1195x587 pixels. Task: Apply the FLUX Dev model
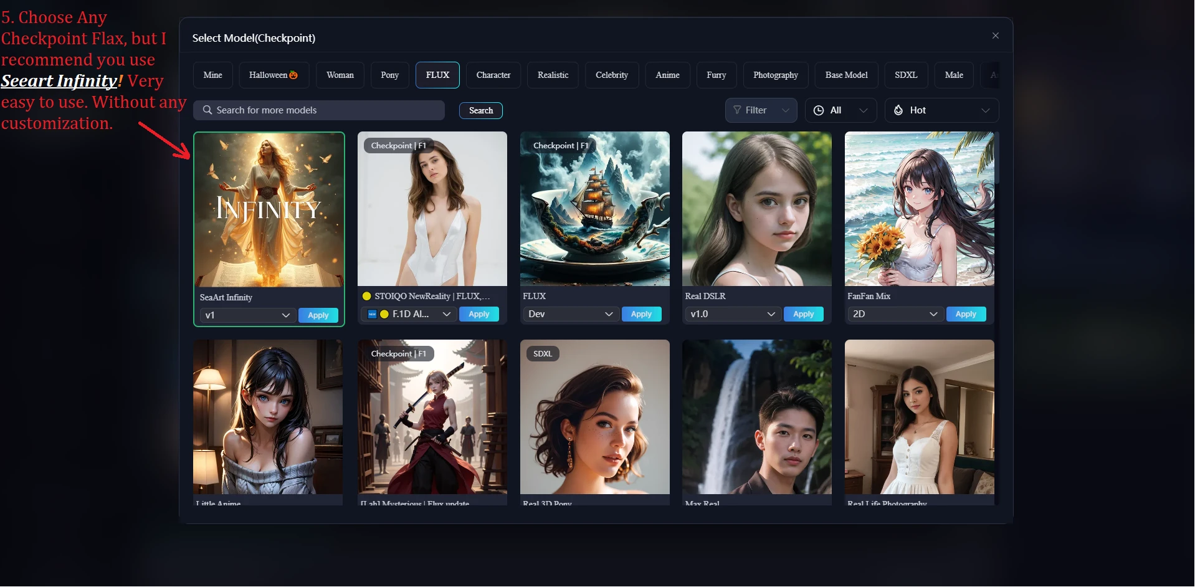pos(641,314)
